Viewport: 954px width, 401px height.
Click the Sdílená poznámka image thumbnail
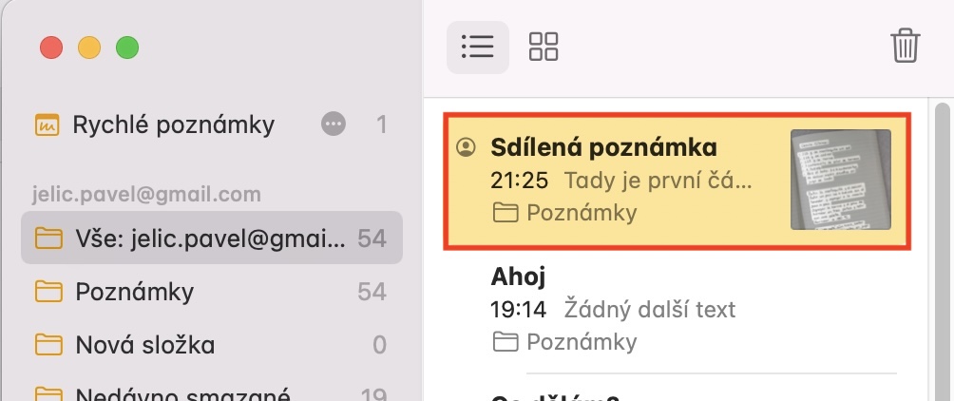pos(841,180)
